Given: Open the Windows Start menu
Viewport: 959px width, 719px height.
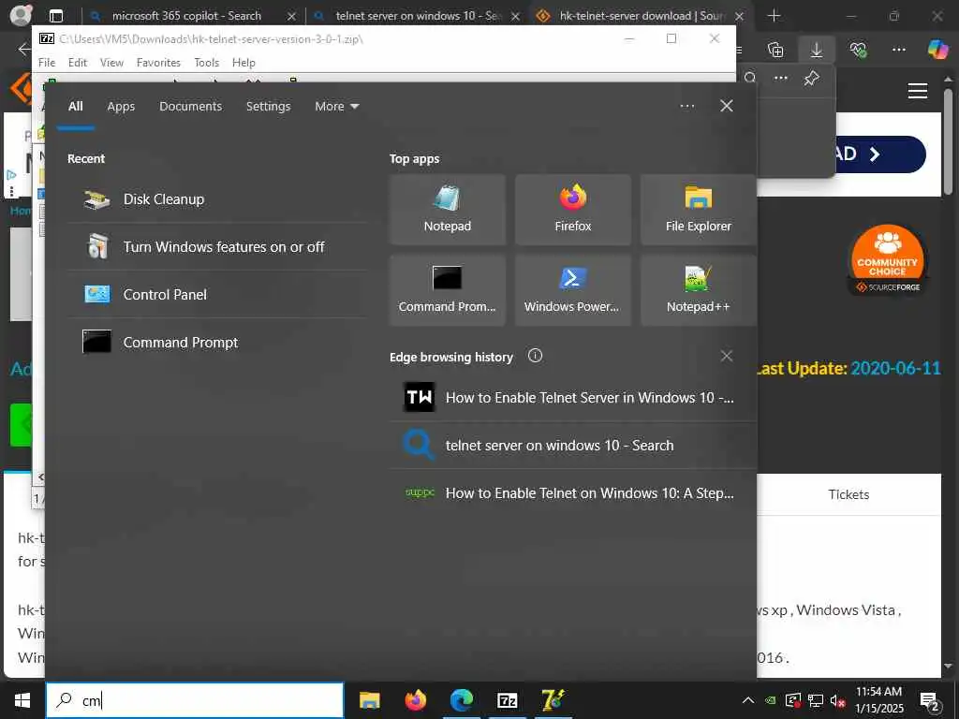Looking at the screenshot, I should pos(22,700).
